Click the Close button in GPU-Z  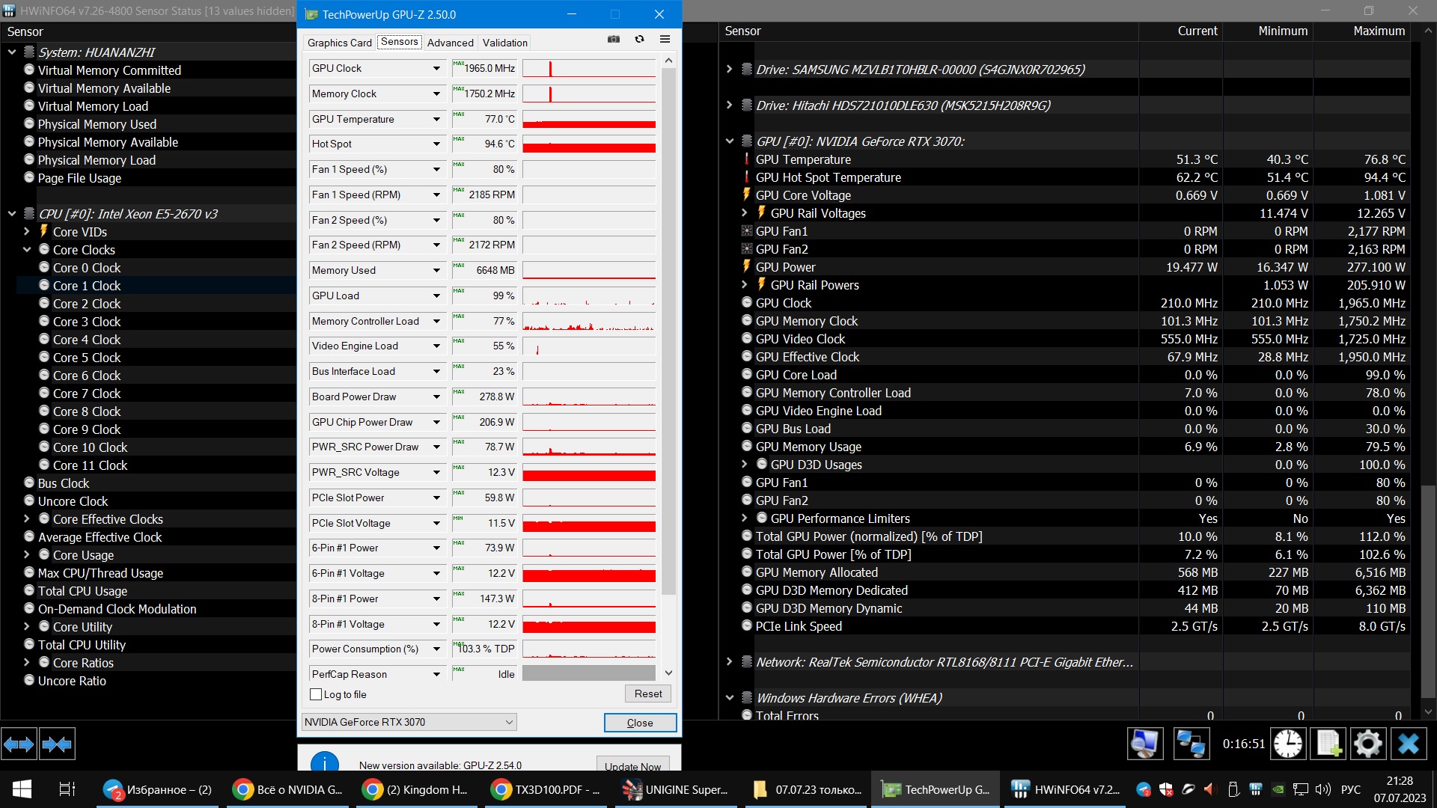[x=640, y=723]
